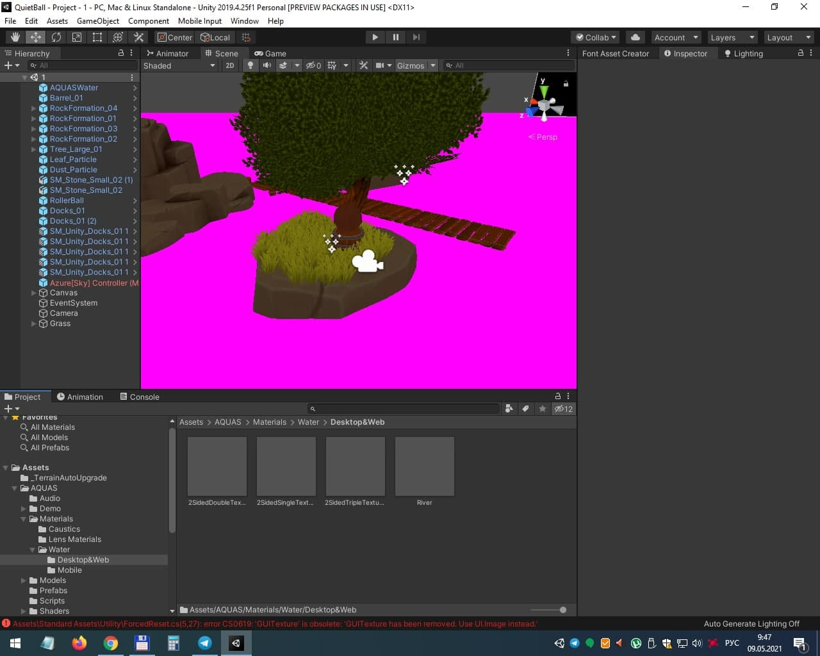
Task: Select the Hand tool
Action: click(15, 37)
